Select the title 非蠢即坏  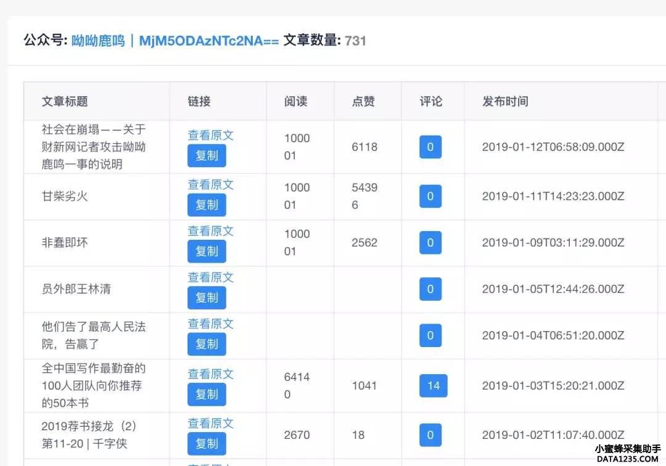click(x=65, y=242)
